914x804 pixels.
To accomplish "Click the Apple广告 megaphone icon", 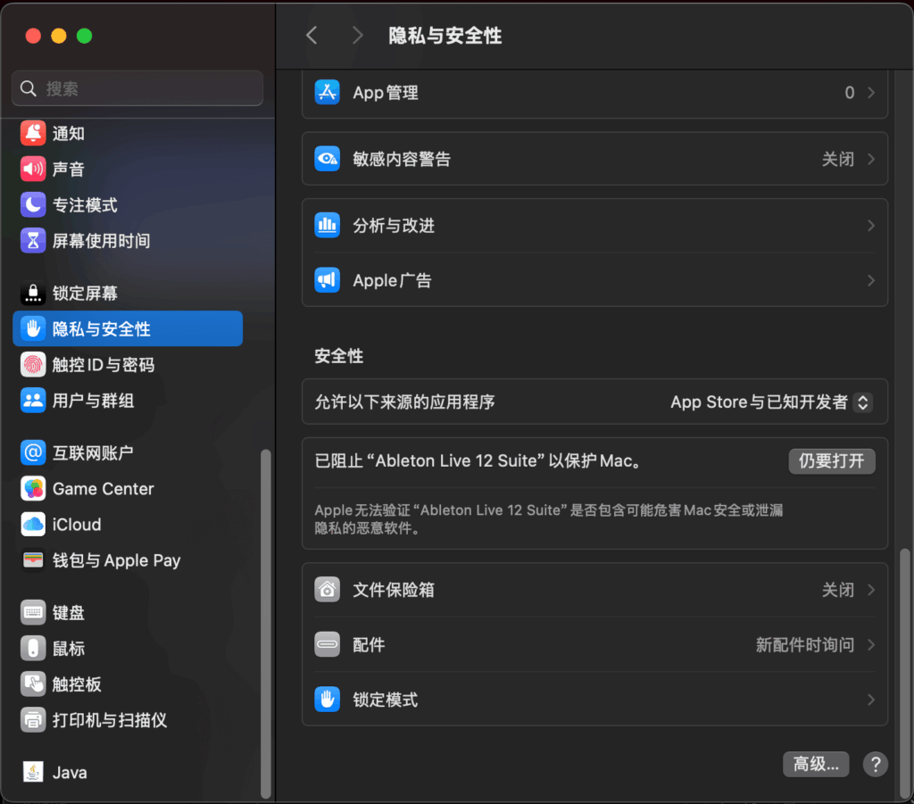I will 328,280.
